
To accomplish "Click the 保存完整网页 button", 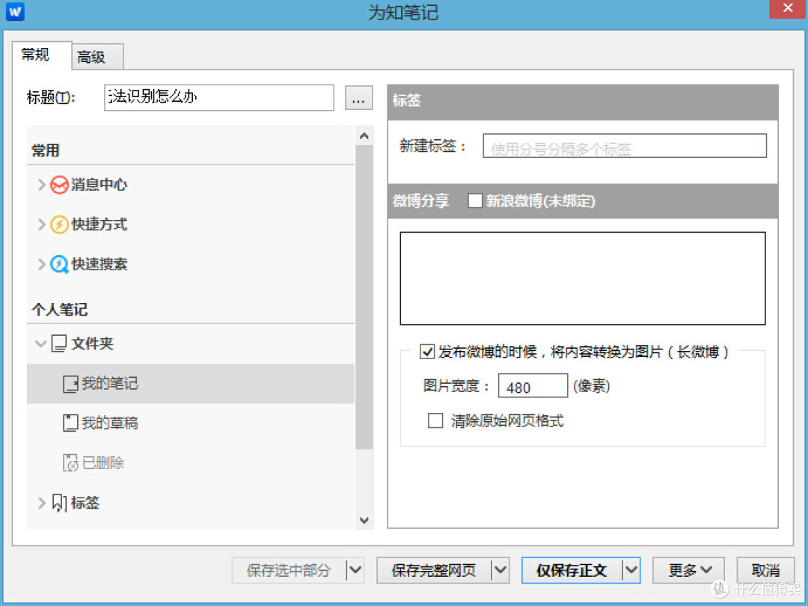I will click(x=434, y=570).
